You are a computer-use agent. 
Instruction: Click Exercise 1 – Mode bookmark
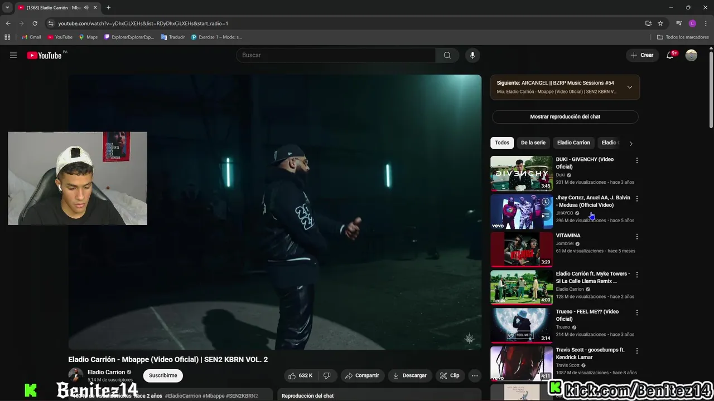[x=216, y=37]
